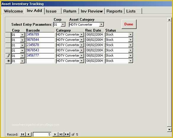Select the new-record asterisk row selector
The image size is (173, 138).
coord(8,61)
